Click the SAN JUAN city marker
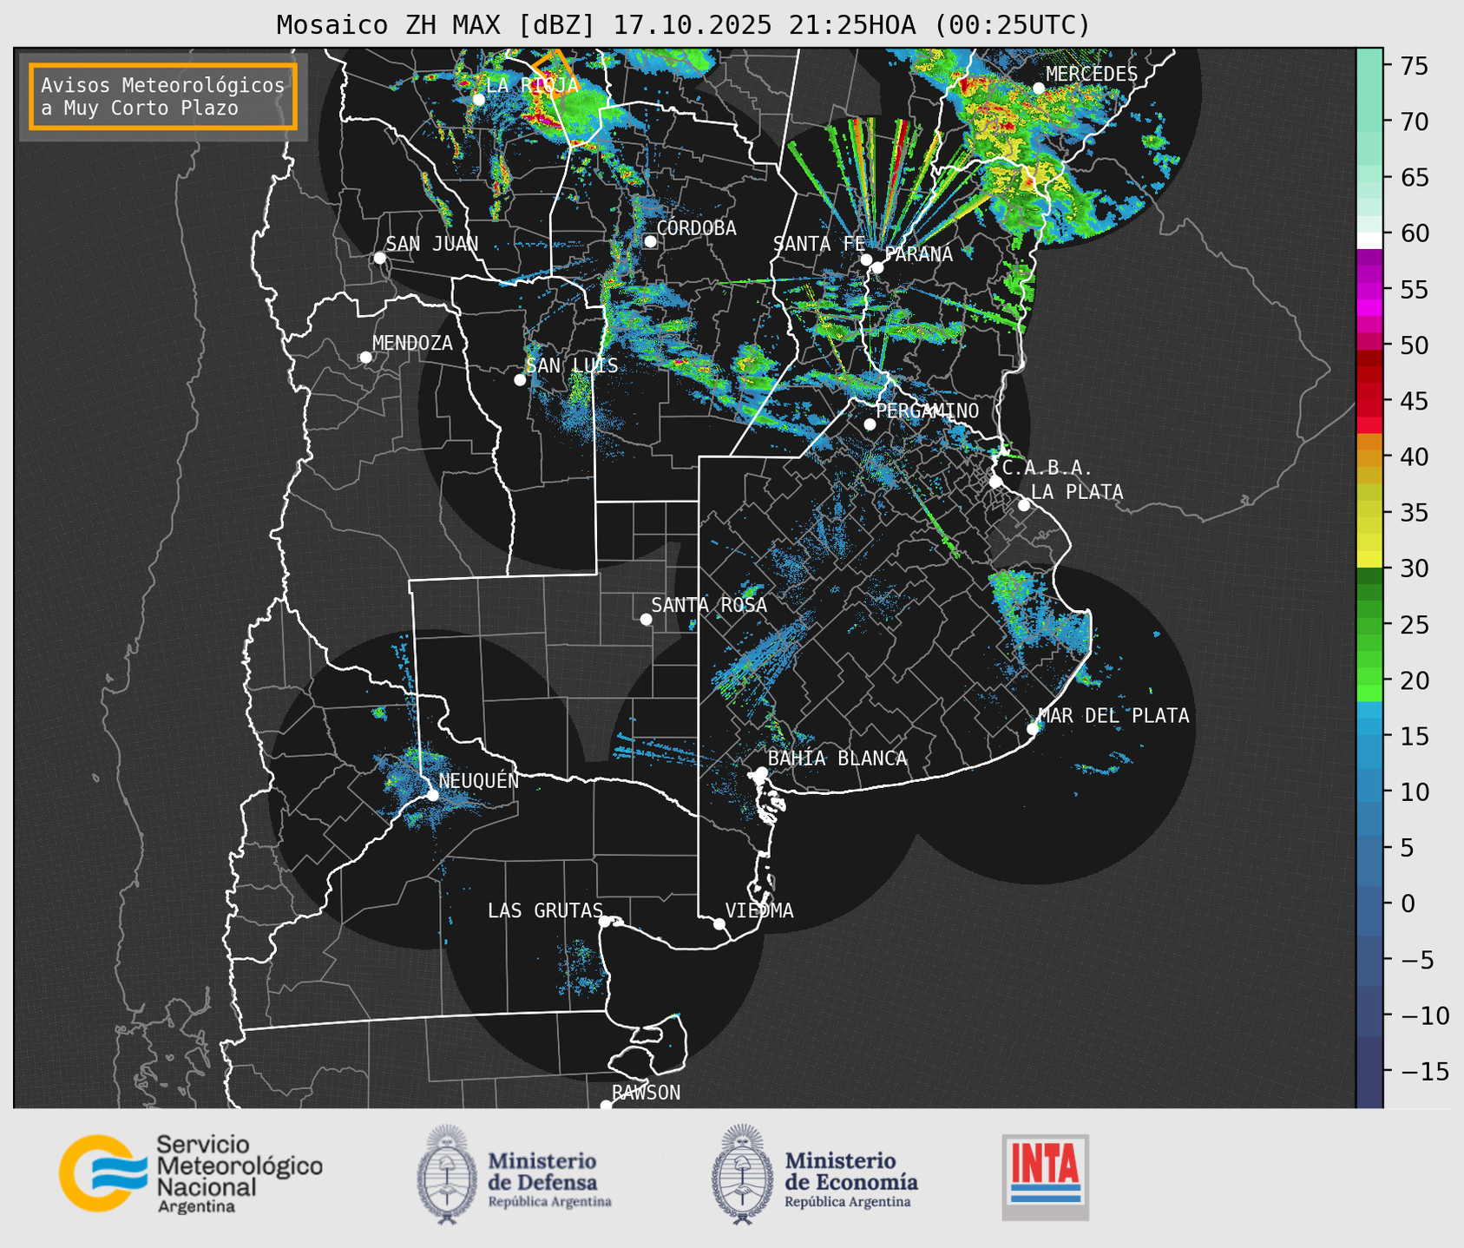This screenshot has height=1248, width=1464. click(379, 258)
